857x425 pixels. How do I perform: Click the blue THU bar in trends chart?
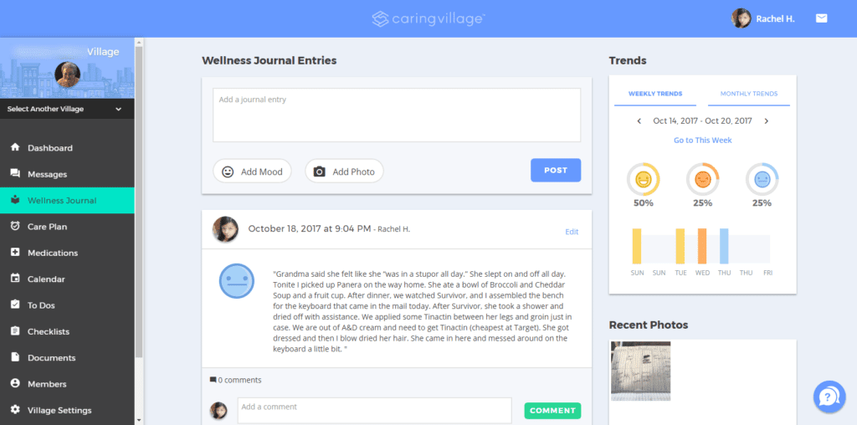(x=724, y=246)
